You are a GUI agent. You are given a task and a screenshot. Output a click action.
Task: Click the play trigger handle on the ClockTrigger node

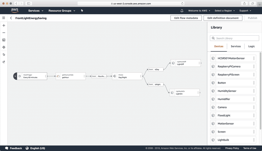(x=15, y=76)
